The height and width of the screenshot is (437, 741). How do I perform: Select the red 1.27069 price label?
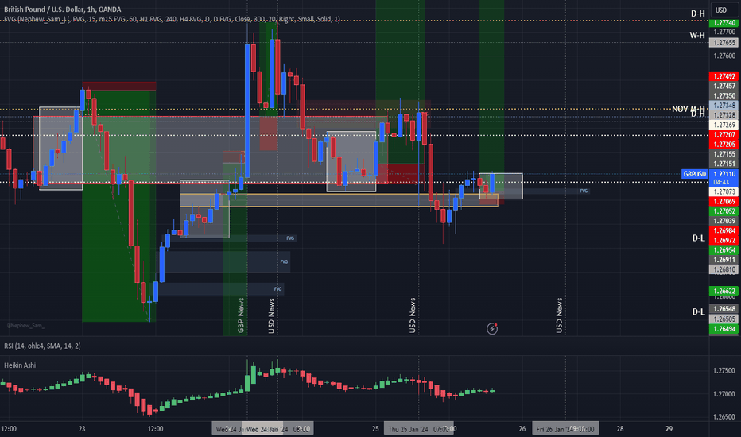click(x=724, y=201)
